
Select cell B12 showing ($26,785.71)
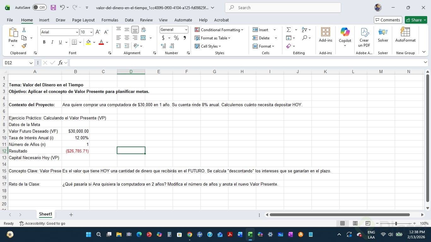point(76,151)
